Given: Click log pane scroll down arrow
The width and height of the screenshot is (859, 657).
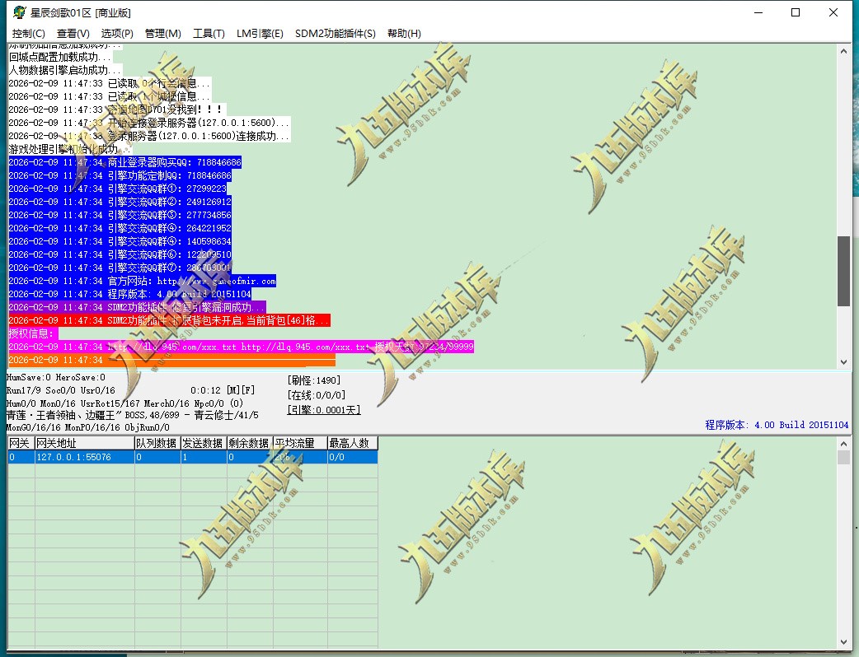Looking at the screenshot, I should coord(843,361).
